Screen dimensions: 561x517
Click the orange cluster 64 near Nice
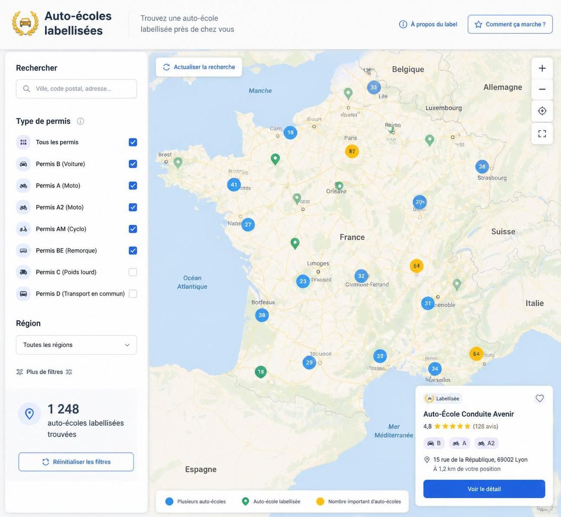[476, 354]
